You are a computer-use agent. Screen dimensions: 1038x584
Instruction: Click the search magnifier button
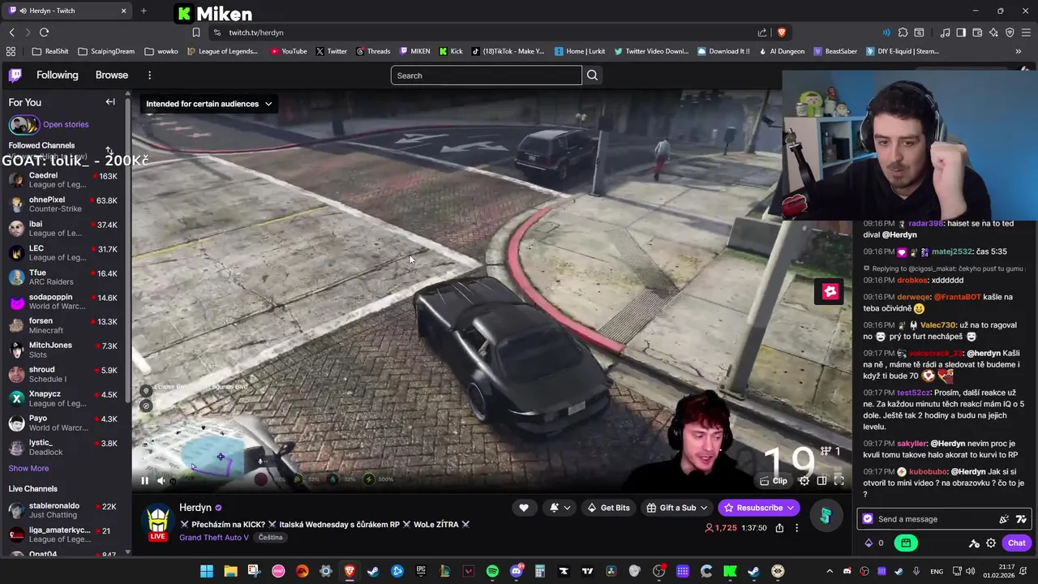point(592,75)
